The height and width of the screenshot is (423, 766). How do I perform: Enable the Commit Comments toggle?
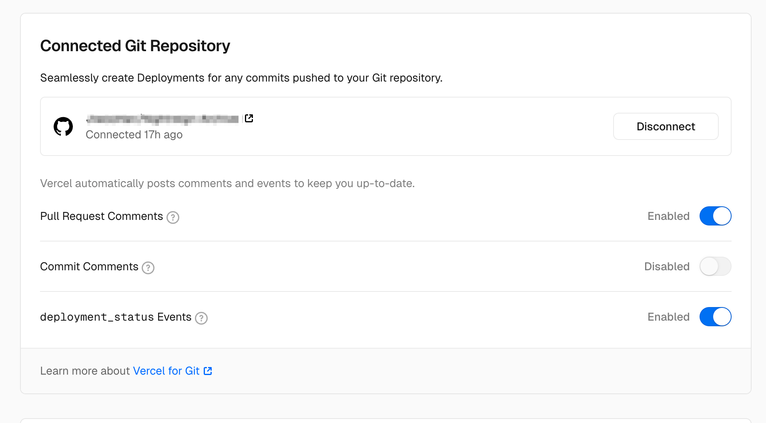click(x=715, y=266)
